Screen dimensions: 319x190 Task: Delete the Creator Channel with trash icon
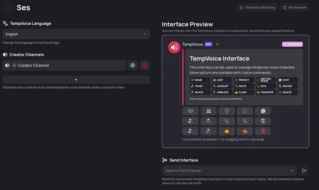pos(145,65)
